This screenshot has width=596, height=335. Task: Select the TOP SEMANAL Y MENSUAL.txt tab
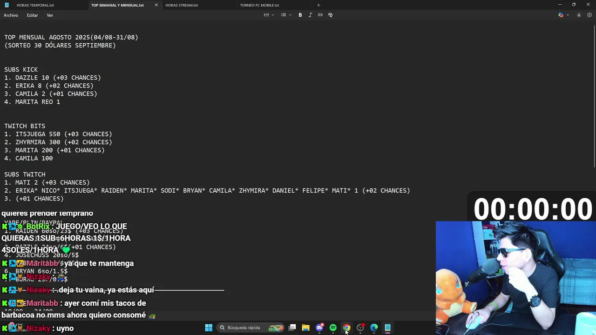click(117, 5)
